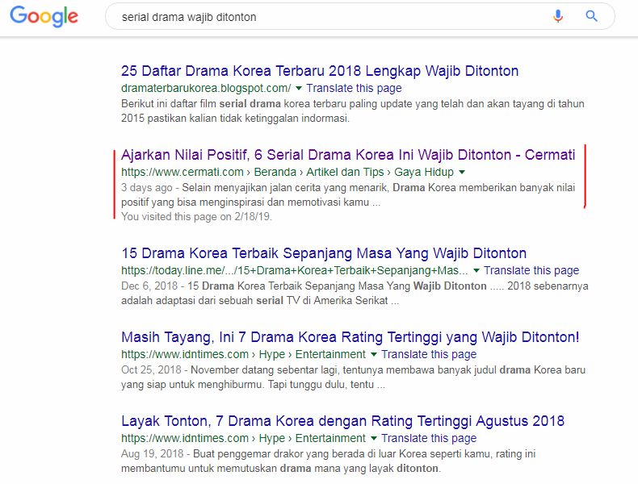638x484 pixels.
Task: Open '25 Daftar Drama Korea Terbaru 2018' result
Action: (320, 71)
